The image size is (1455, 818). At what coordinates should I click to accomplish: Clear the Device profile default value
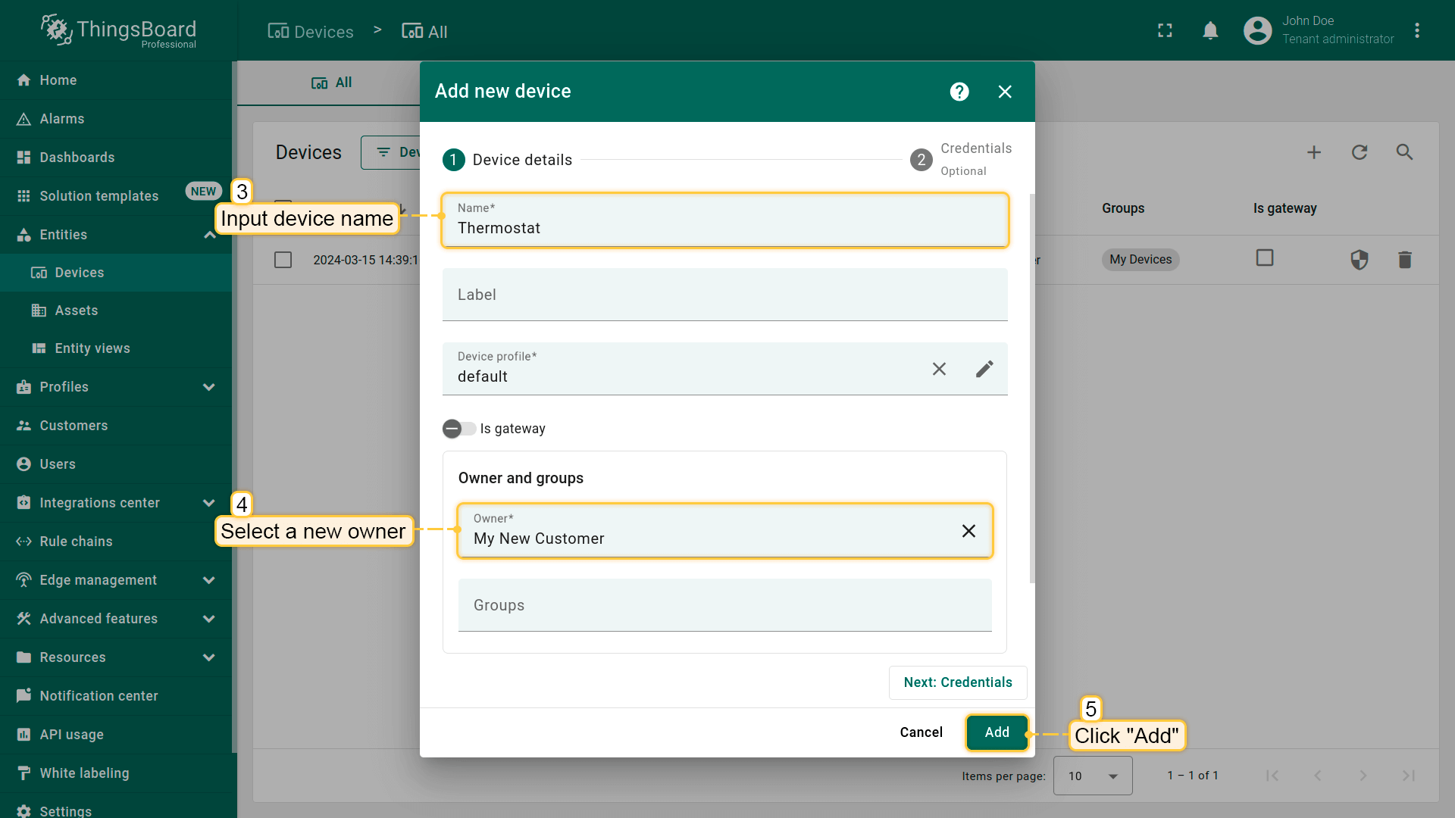pyautogui.click(x=939, y=369)
